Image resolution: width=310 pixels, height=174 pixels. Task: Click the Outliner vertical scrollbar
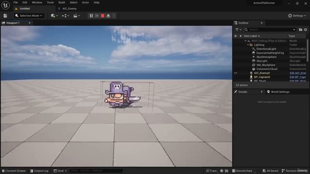pos(308,50)
